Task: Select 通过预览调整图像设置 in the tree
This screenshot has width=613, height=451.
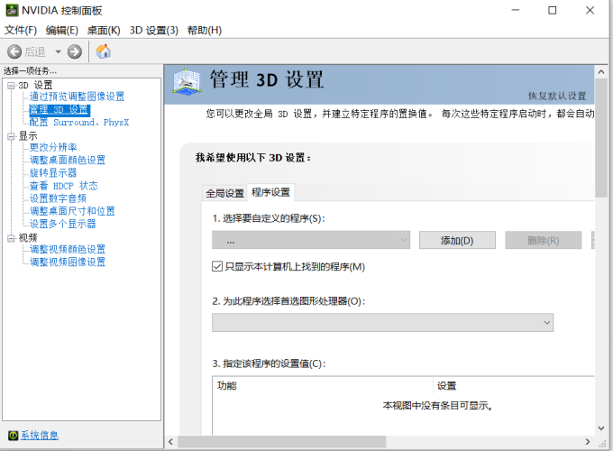Action: [x=77, y=97]
